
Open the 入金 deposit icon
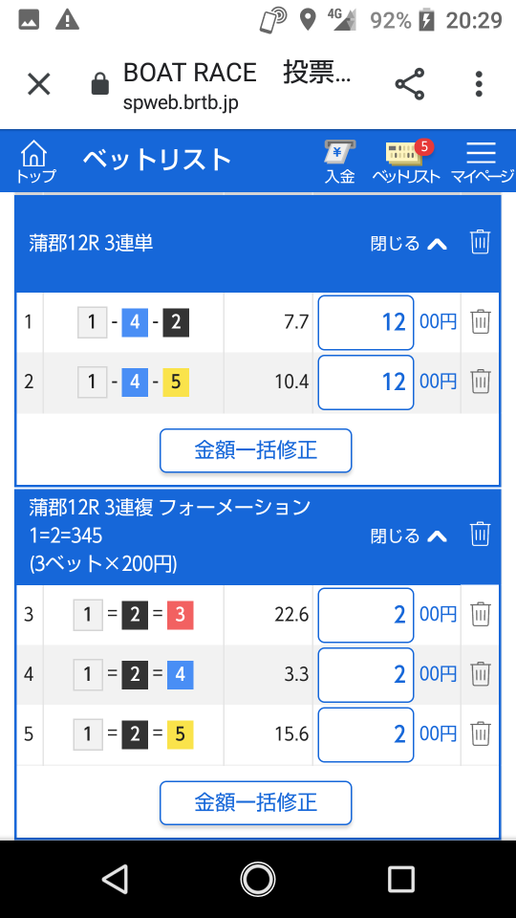pos(340,162)
